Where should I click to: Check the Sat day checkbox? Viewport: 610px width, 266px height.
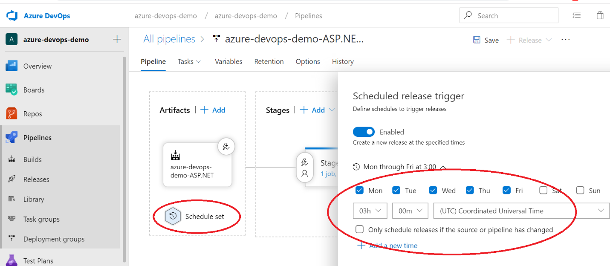pyautogui.click(x=543, y=191)
